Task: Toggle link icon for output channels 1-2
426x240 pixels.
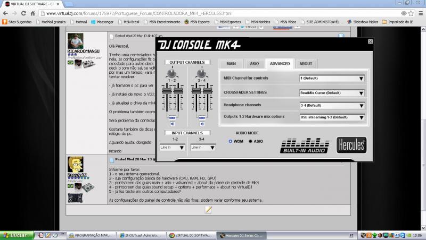Action: tap(172, 118)
